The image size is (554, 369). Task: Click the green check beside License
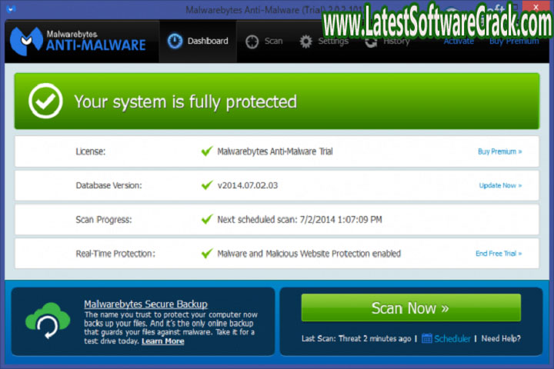click(207, 151)
